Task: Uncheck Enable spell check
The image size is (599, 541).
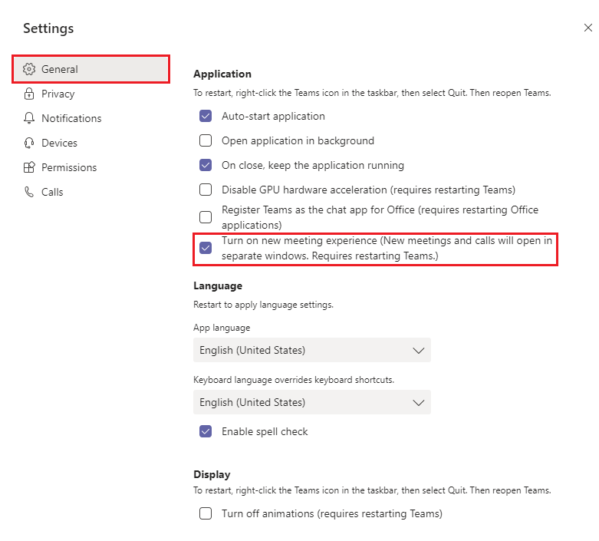Action: click(206, 431)
